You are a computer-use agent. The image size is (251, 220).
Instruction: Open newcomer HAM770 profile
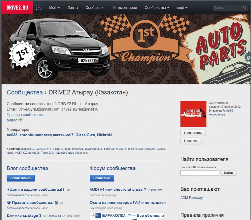coord(121,149)
